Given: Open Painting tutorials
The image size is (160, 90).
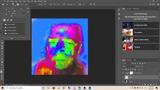Looking at the screenshot, I should 140,47.
